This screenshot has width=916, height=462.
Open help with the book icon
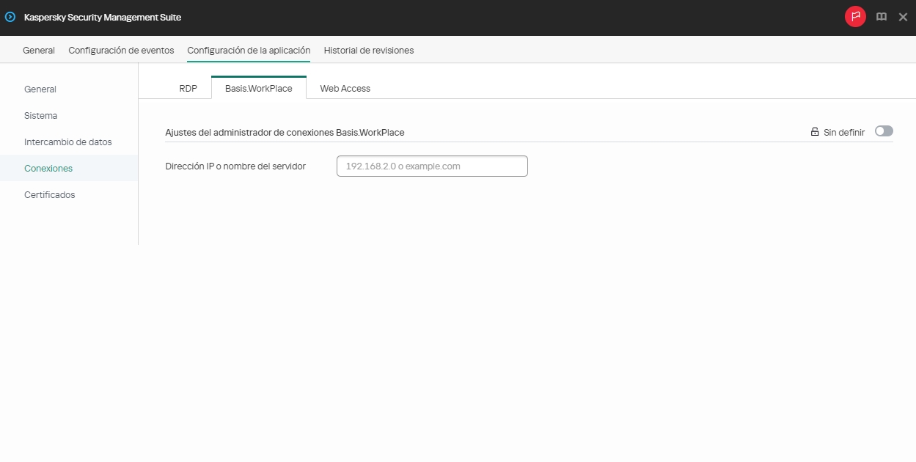pos(881,16)
